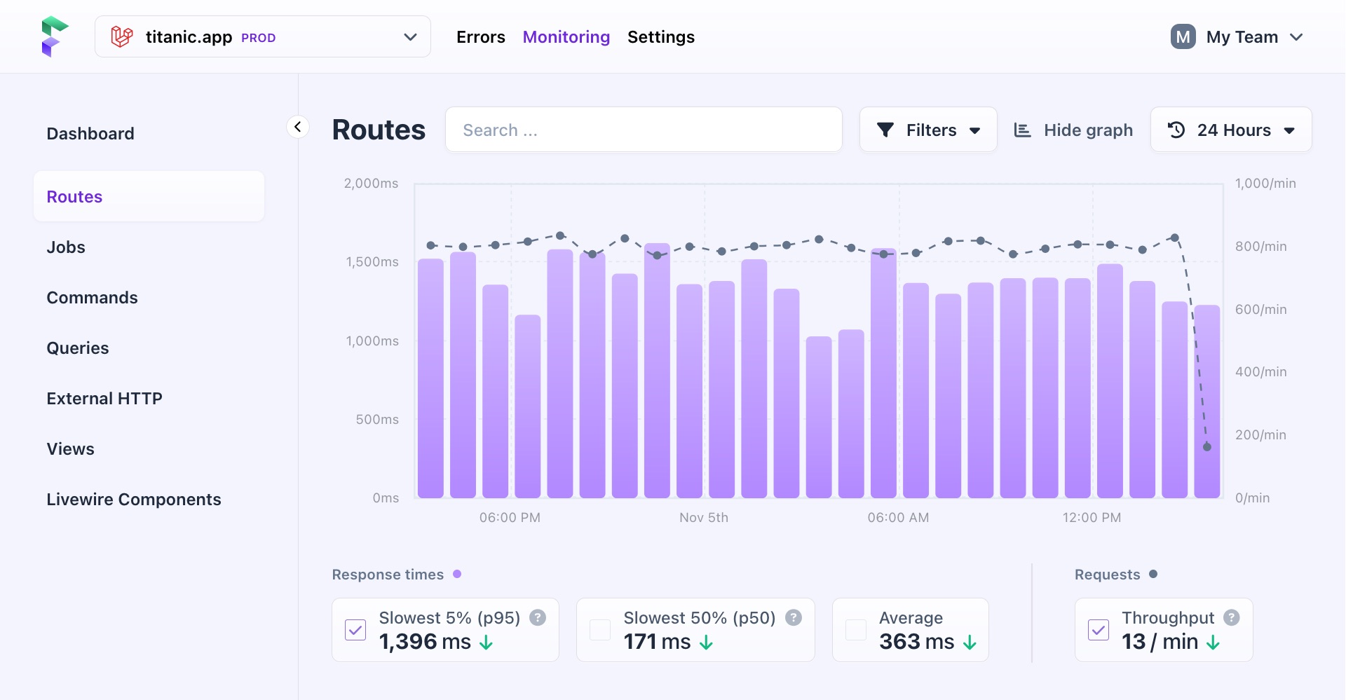Switch to the Errors tab
Image resolution: width=1346 pixels, height=700 pixels.
(480, 36)
